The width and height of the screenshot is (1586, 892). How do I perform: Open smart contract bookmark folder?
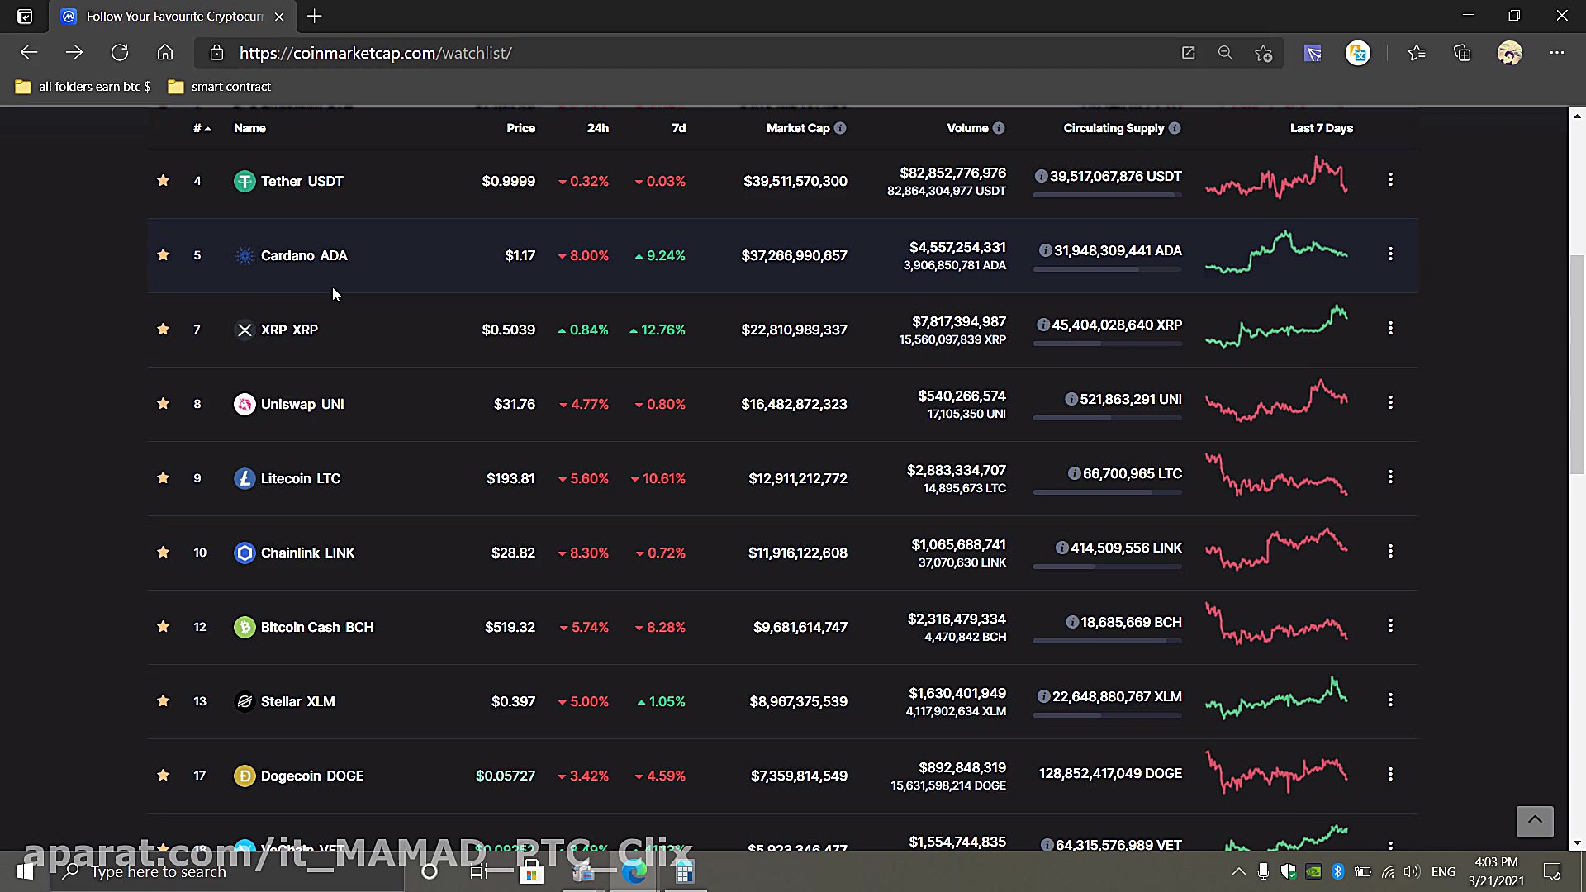pyautogui.click(x=219, y=86)
